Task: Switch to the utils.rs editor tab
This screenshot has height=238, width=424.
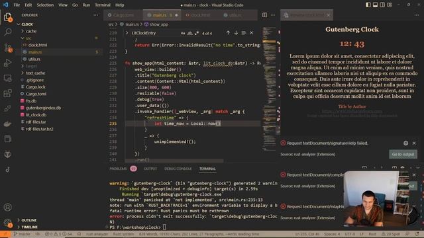Action: [x=235, y=15]
